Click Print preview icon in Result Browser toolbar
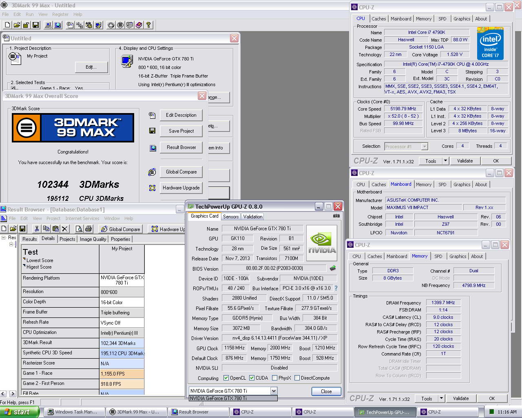 79,229
